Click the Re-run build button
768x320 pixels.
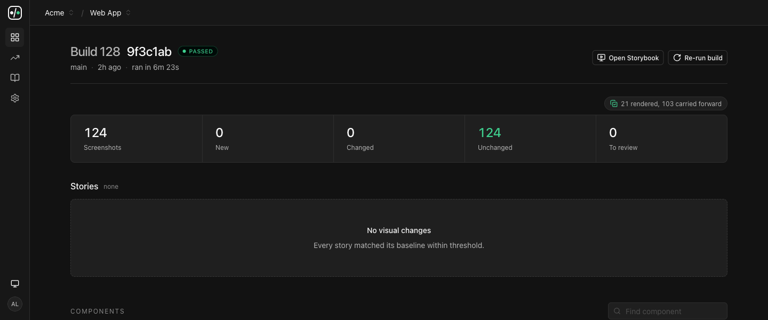(x=698, y=58)
